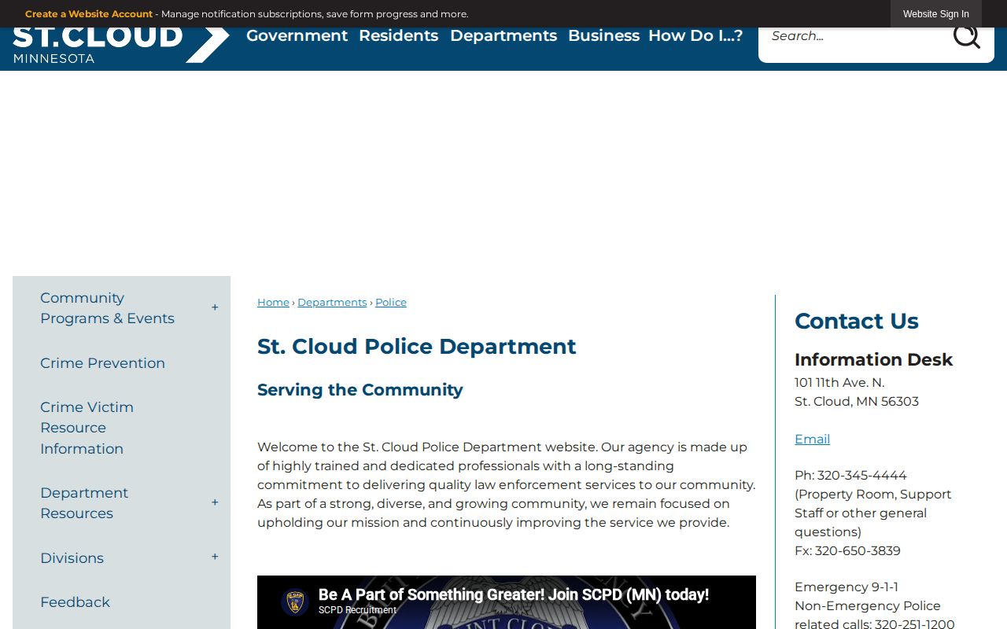The image size is (1007, 629).
Task: Click the Serving the Community subheading
Action: pos(360,390)
